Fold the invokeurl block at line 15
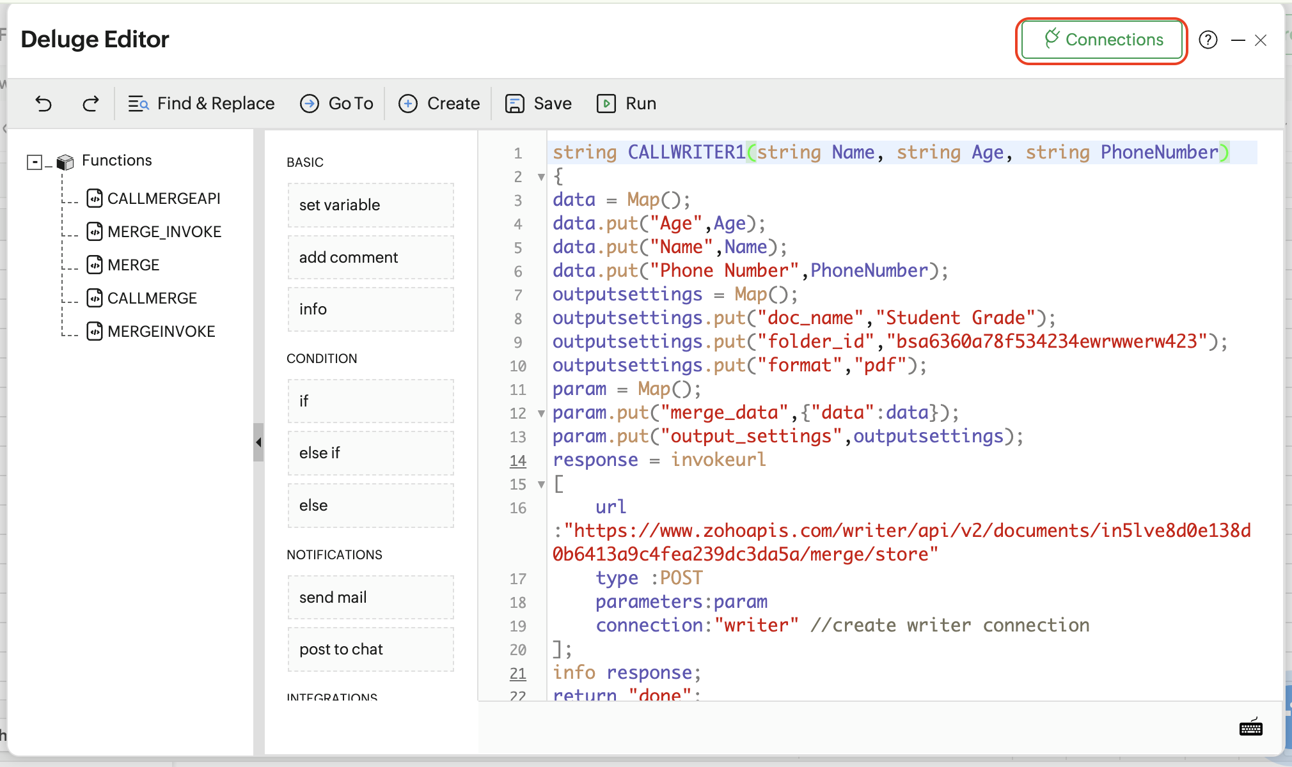 pyautogui.click(x=541, y=484)
